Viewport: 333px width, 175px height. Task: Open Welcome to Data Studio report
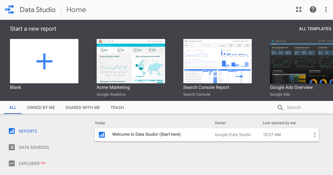[146, 135]
